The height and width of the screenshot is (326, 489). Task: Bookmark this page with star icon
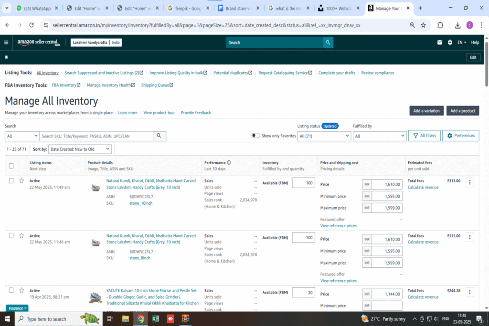click(423, 25)
